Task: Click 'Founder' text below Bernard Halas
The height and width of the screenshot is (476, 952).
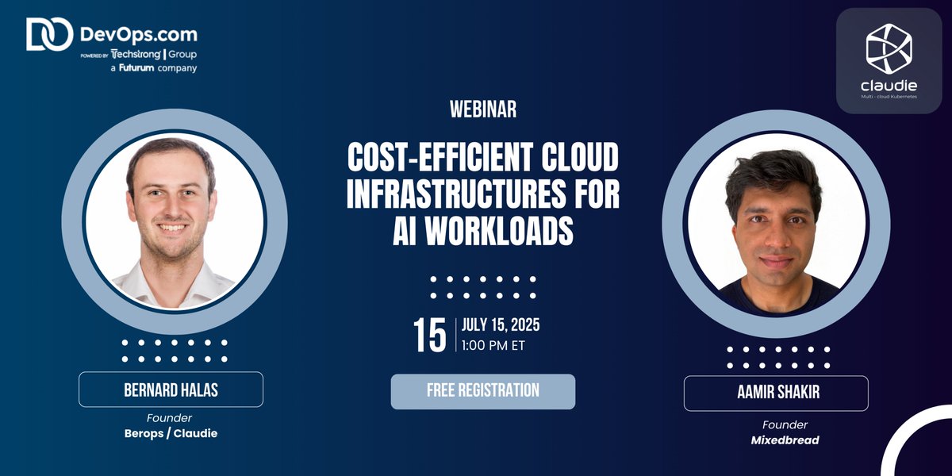Action: point(169,418)
